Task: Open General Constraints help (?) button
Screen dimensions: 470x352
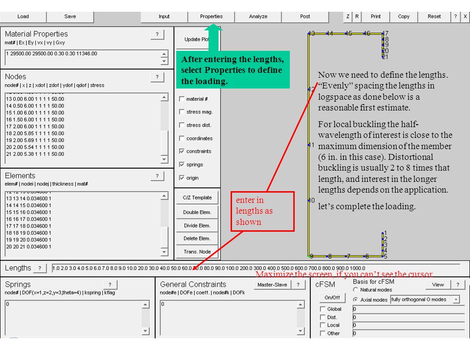Action: pyautogui.click(x=298, y=285)
